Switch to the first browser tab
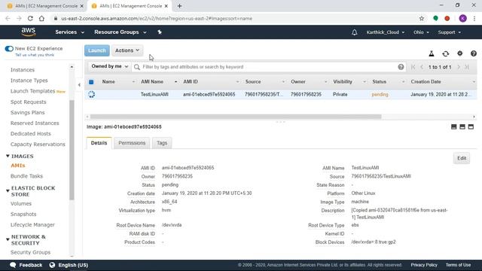The image size is (482, 271). tap(45, 6)
